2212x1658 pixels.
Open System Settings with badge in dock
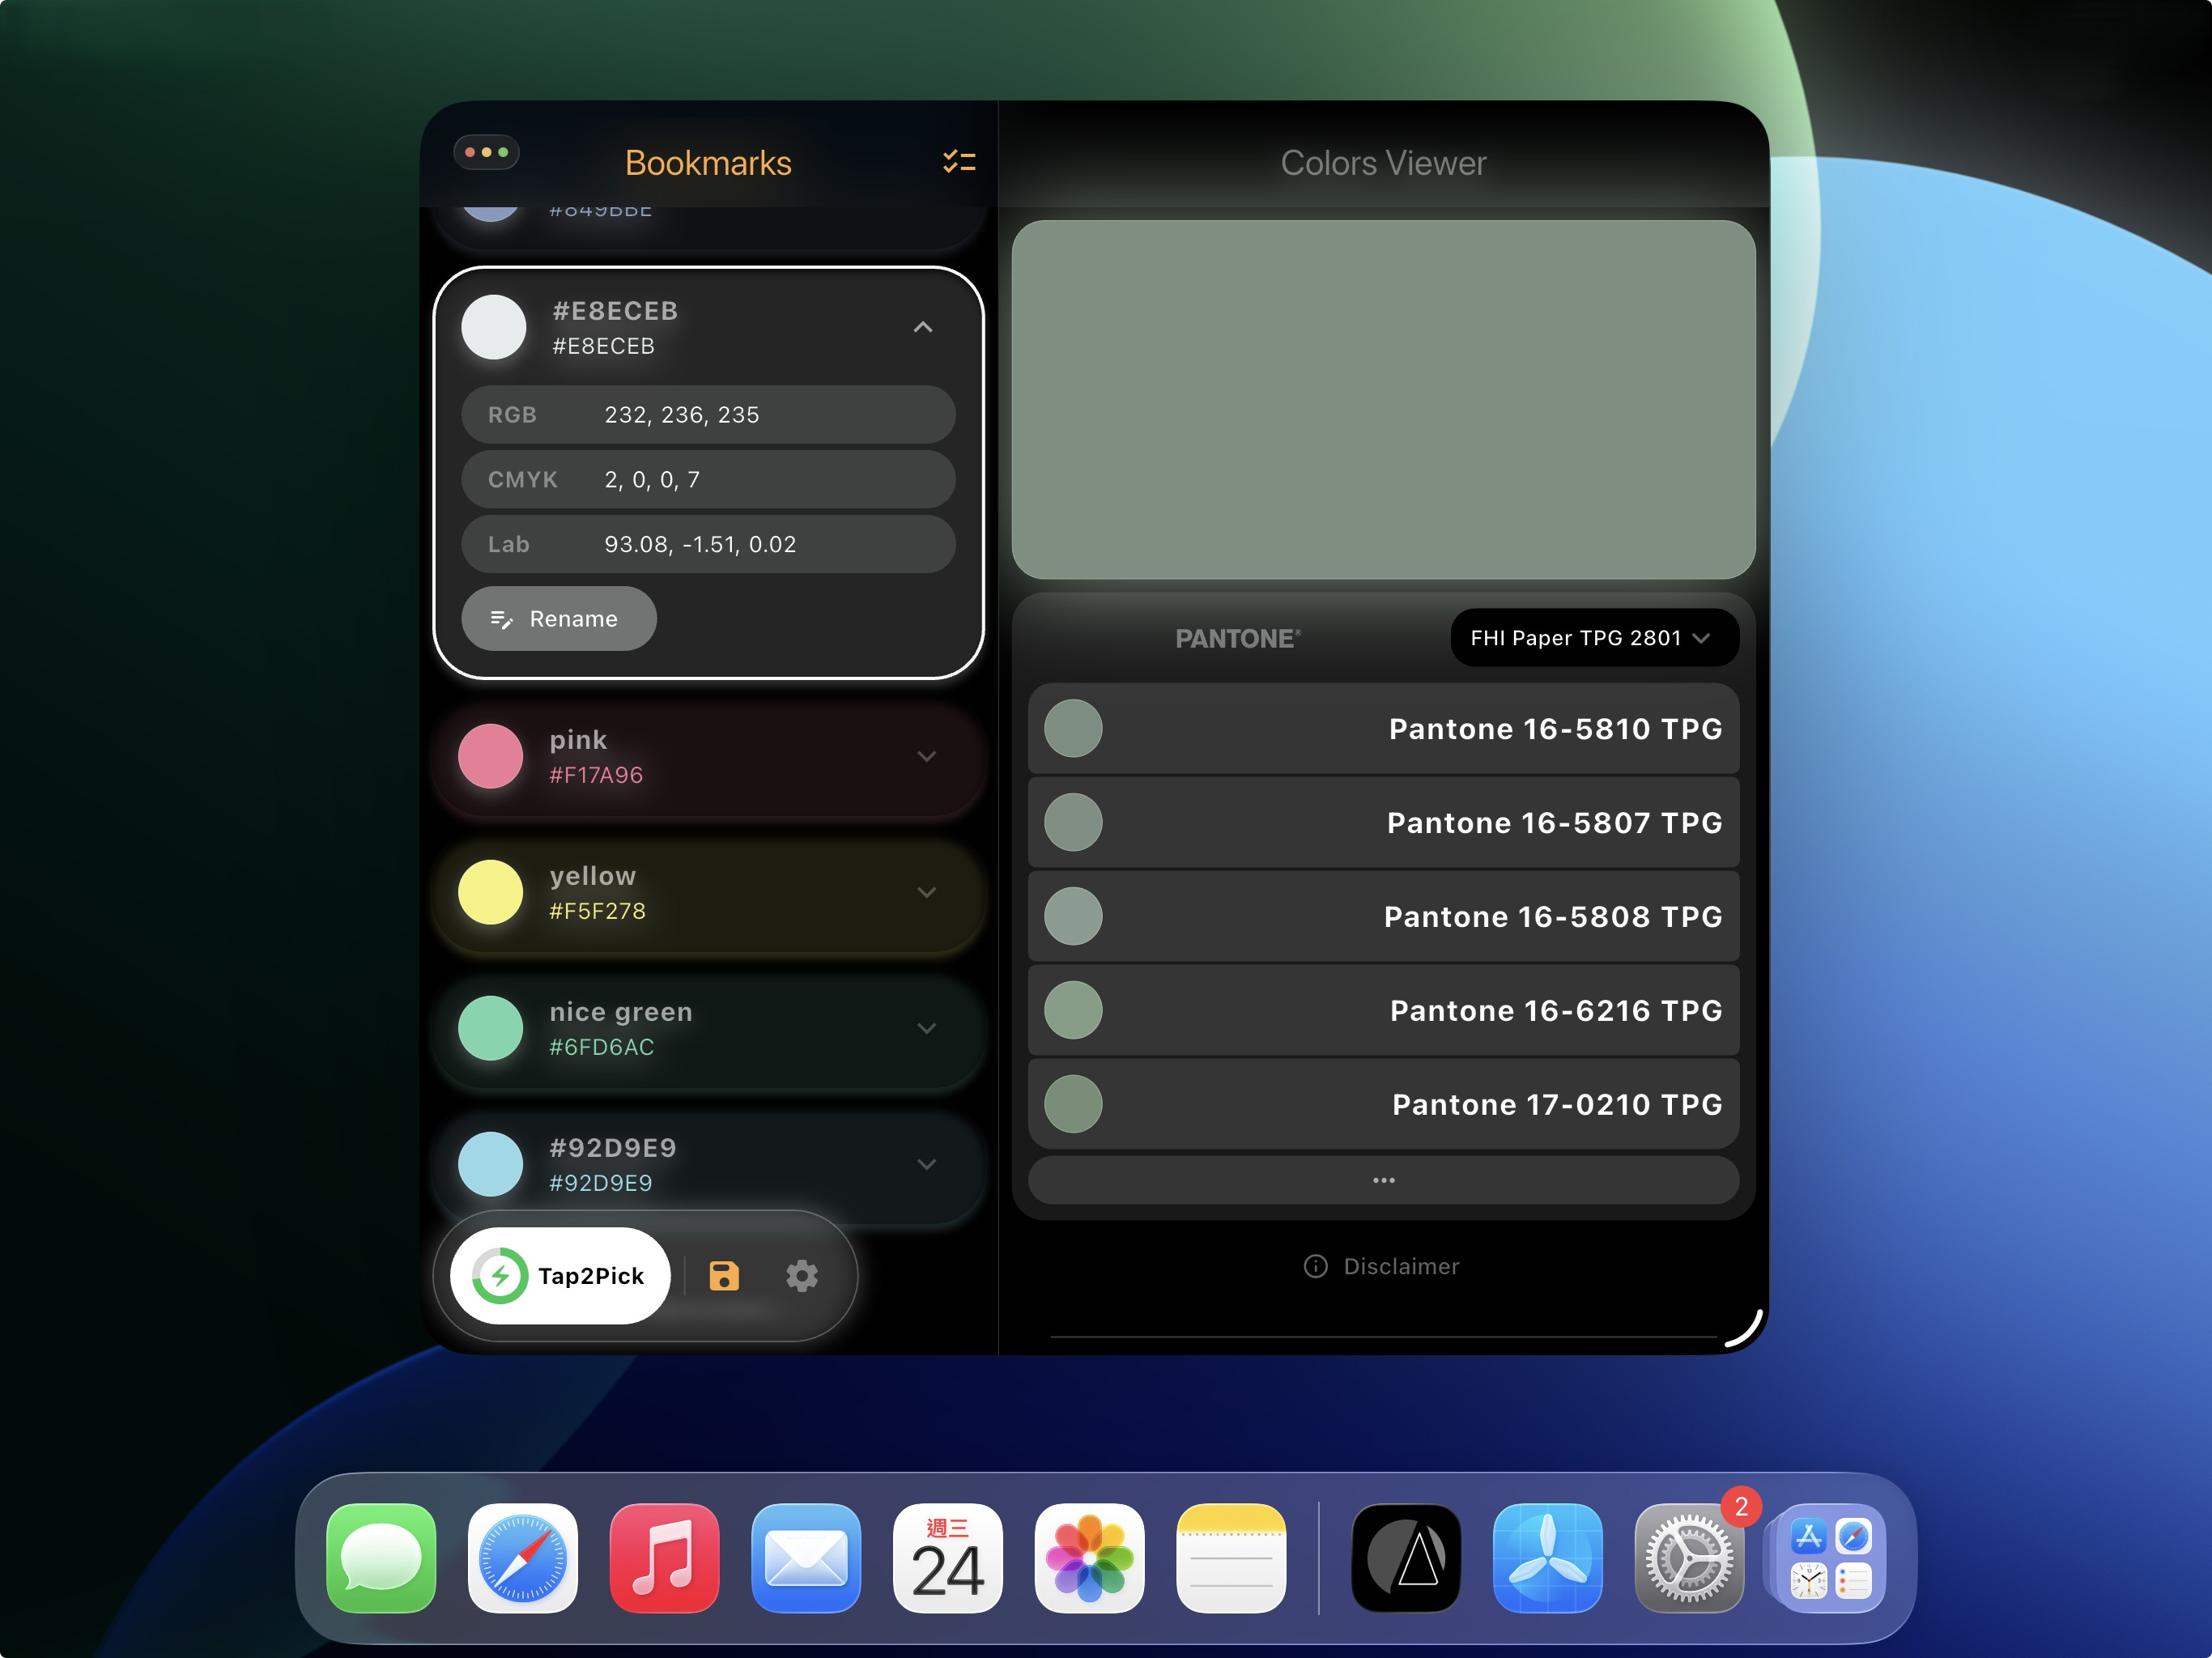tap(1690, 1558)
